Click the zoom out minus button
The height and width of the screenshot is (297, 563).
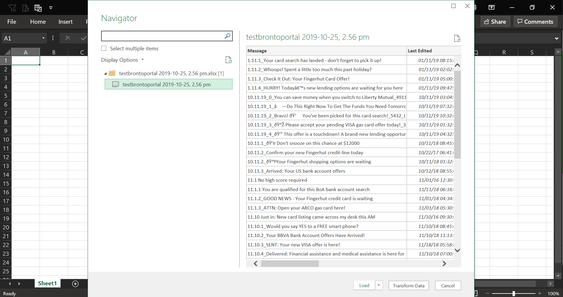pos(488,293)
